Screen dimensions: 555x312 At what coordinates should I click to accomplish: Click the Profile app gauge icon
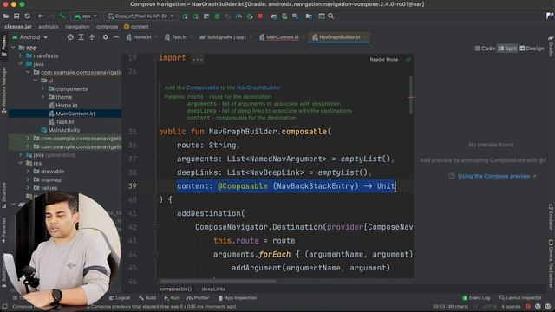click(239, 16)
